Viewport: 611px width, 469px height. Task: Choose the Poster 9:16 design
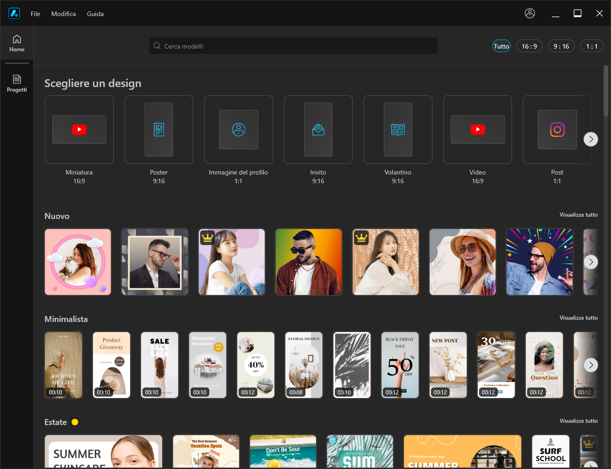[159, 130]
